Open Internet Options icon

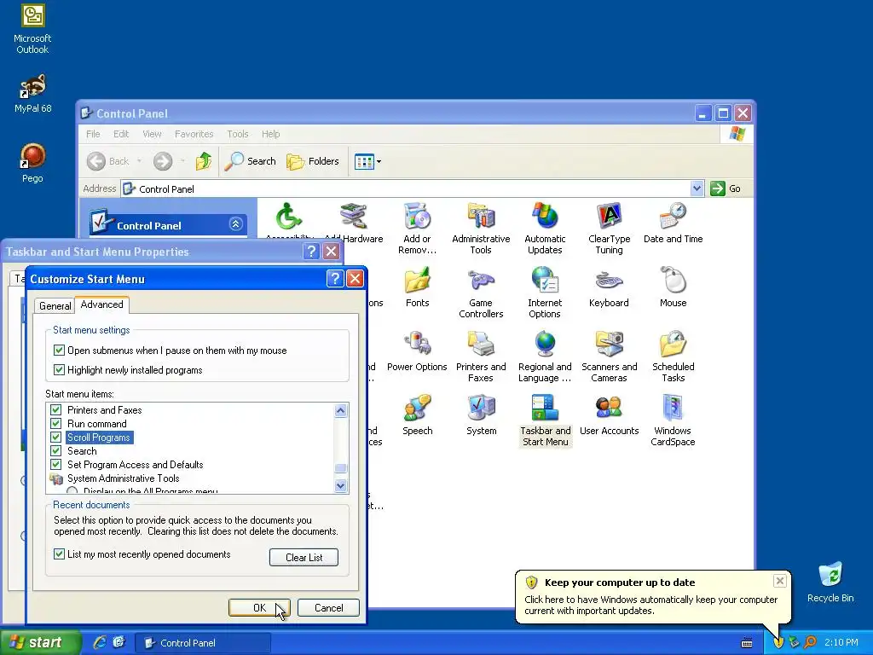click(x=545, y=293)
